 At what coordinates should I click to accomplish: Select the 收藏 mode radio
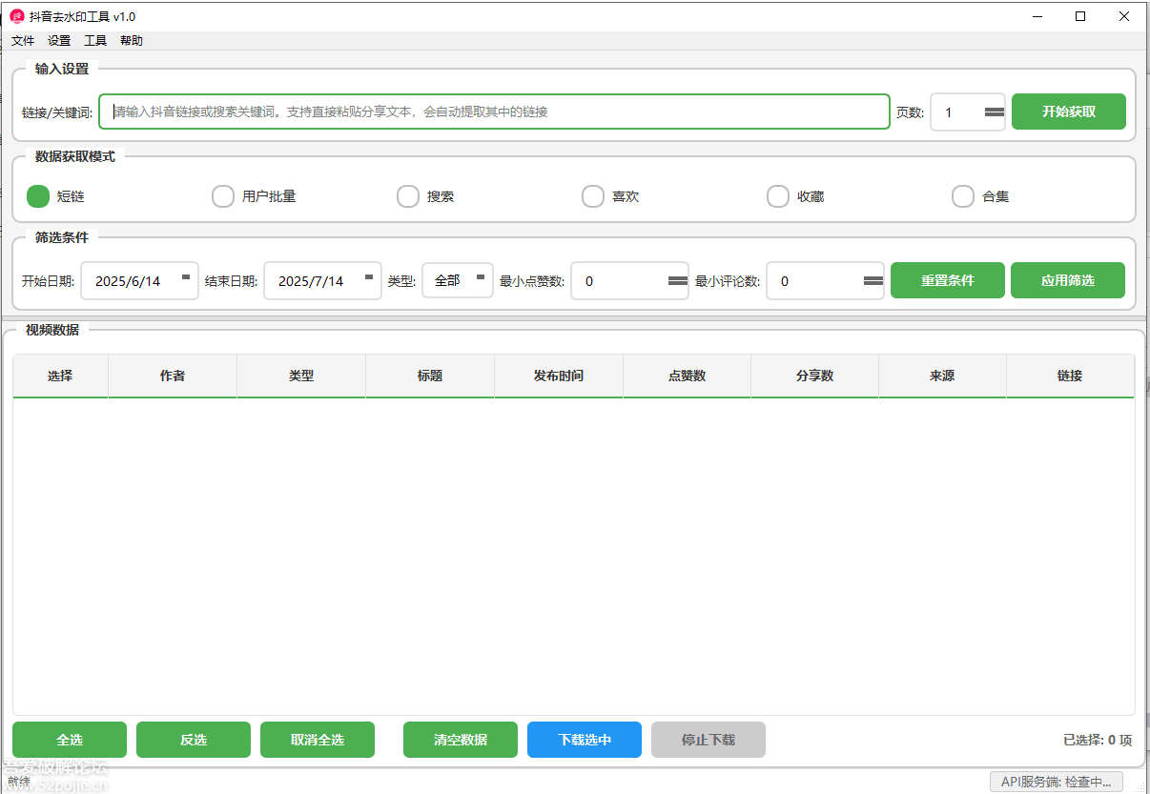tap(778, 196)
